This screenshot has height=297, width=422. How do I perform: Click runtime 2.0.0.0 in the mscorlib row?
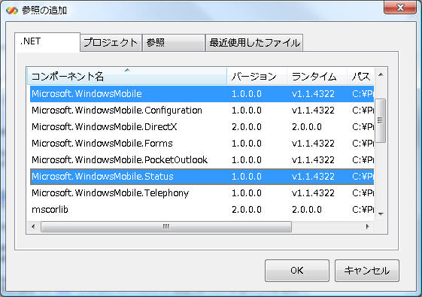point(307,209)
